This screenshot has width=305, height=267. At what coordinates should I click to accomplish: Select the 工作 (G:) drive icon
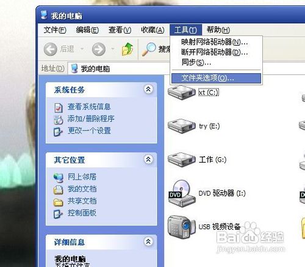(181, 160)
